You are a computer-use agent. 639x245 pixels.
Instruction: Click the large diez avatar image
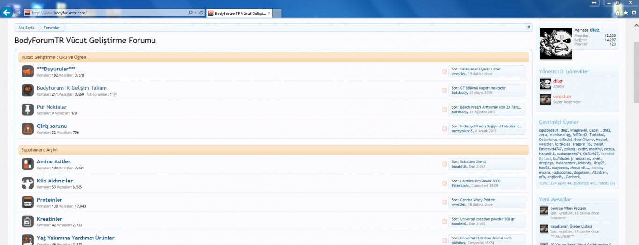click(556, 43)
